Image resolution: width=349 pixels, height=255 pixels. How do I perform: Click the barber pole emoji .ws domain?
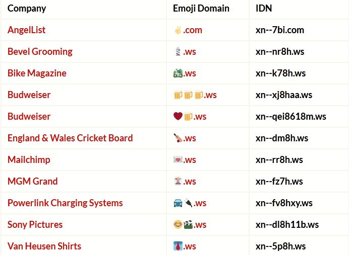pos(185,51)
